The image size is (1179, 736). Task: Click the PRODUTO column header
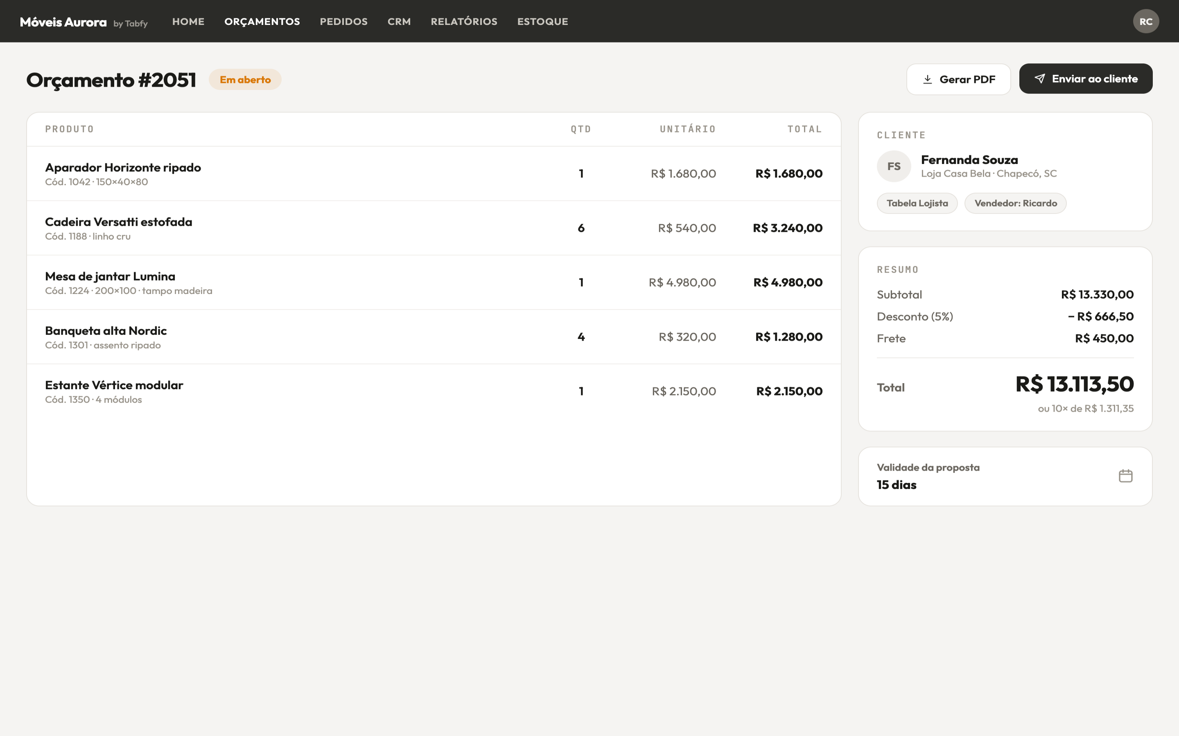point(69,129)
